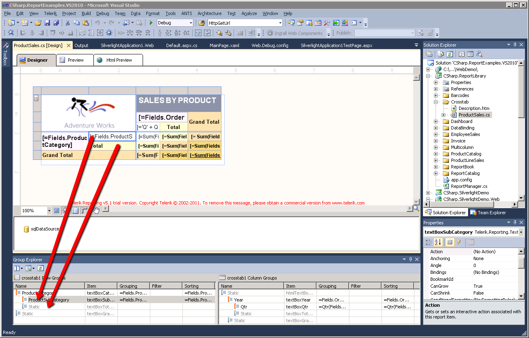Toggle the Properties view button in Properties panel

(x=449, y=242)
